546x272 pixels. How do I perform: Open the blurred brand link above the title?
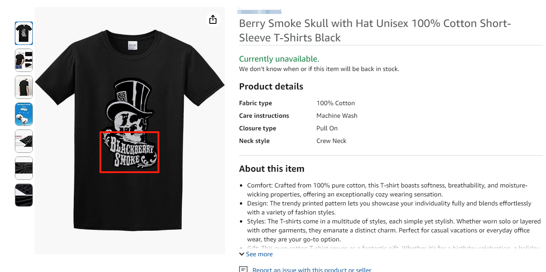259,11
